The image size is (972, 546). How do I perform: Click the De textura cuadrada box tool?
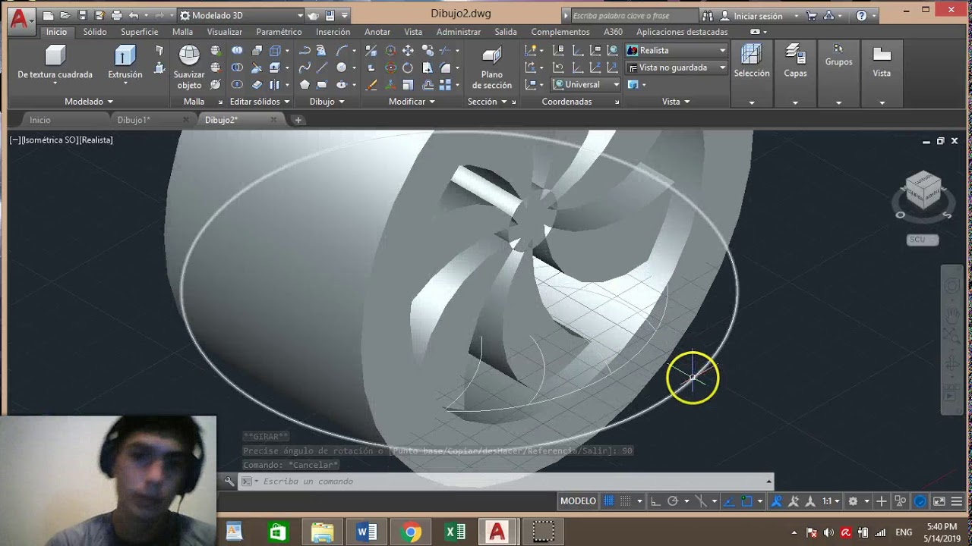click(x=55, y=62)
